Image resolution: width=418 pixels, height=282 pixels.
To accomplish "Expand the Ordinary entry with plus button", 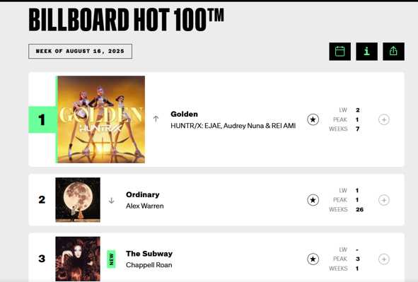I will click(384, 200).
